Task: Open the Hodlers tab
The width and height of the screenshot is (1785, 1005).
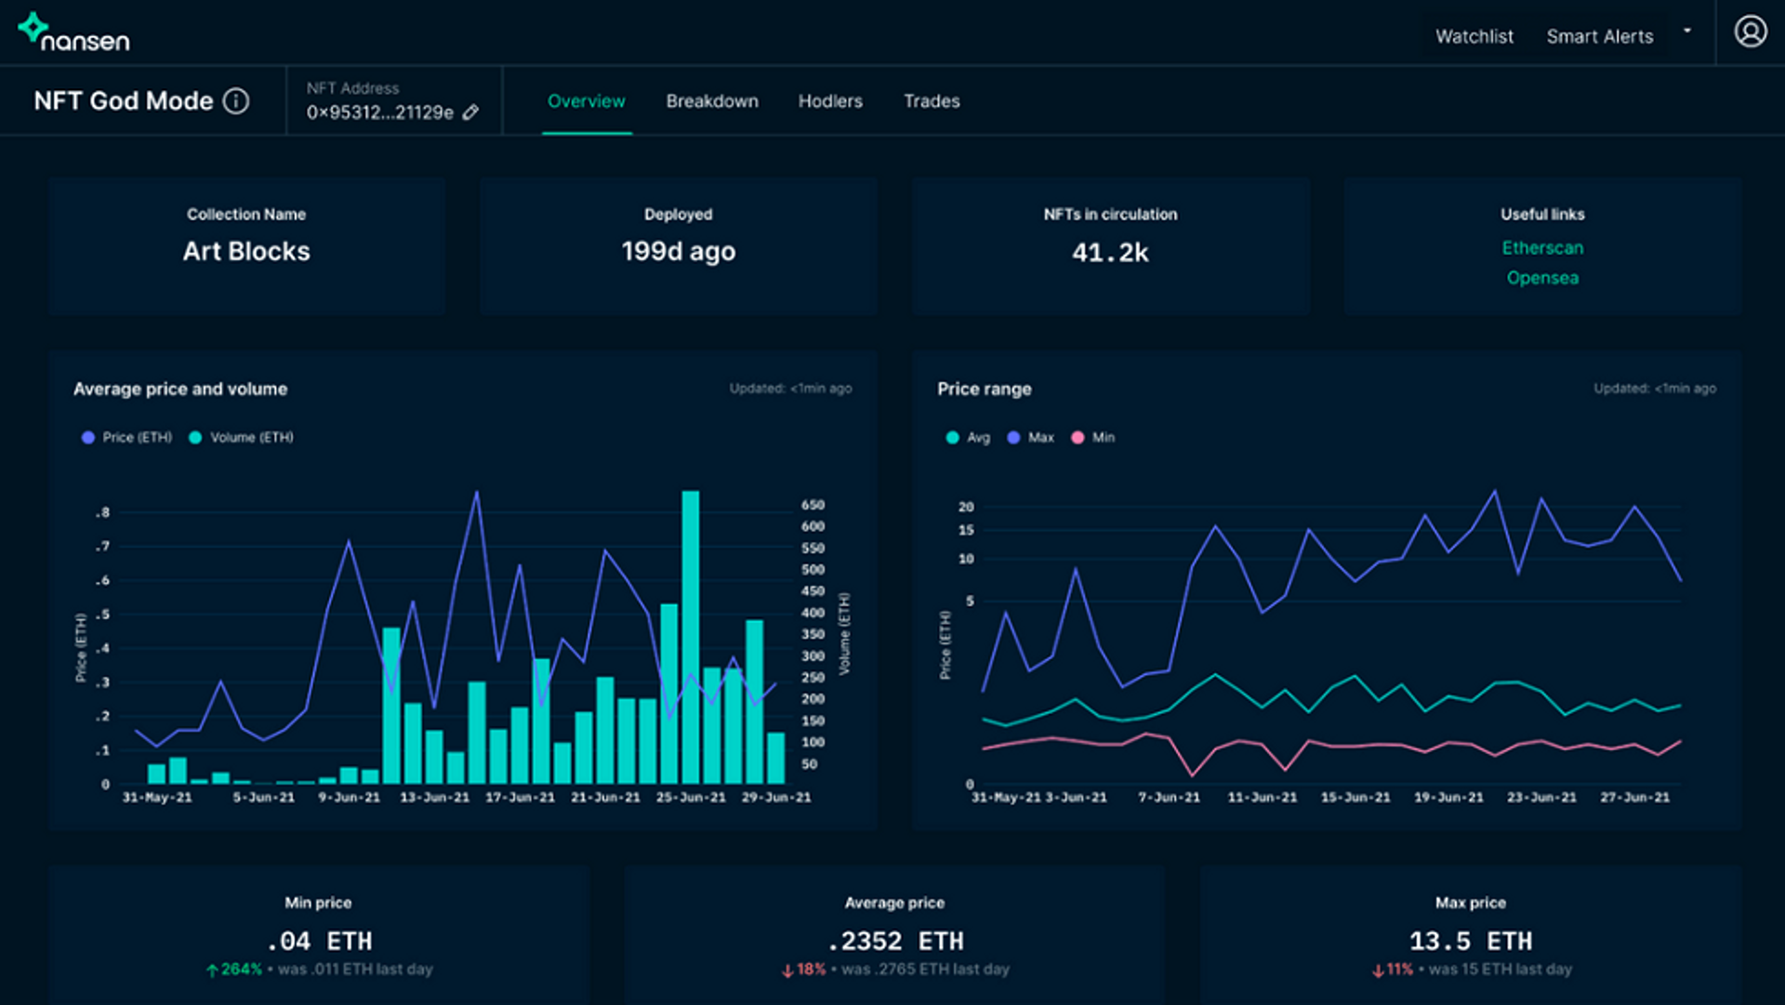Action: pos(829,101)
